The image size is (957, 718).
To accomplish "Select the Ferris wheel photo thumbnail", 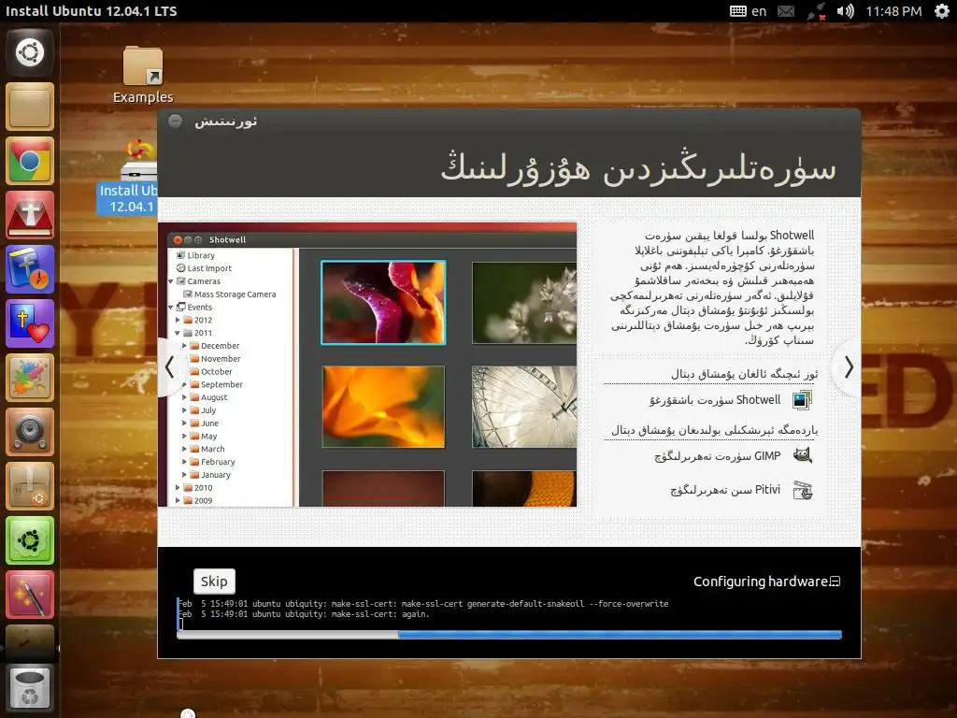I will click(x=524, y=407).
